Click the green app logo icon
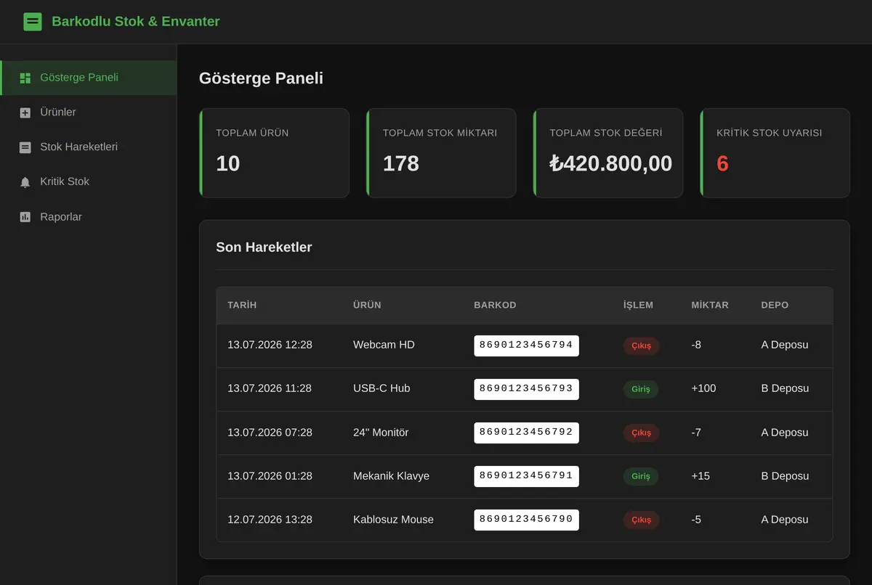This screenshot has height=585, width=872. point(32,22)
